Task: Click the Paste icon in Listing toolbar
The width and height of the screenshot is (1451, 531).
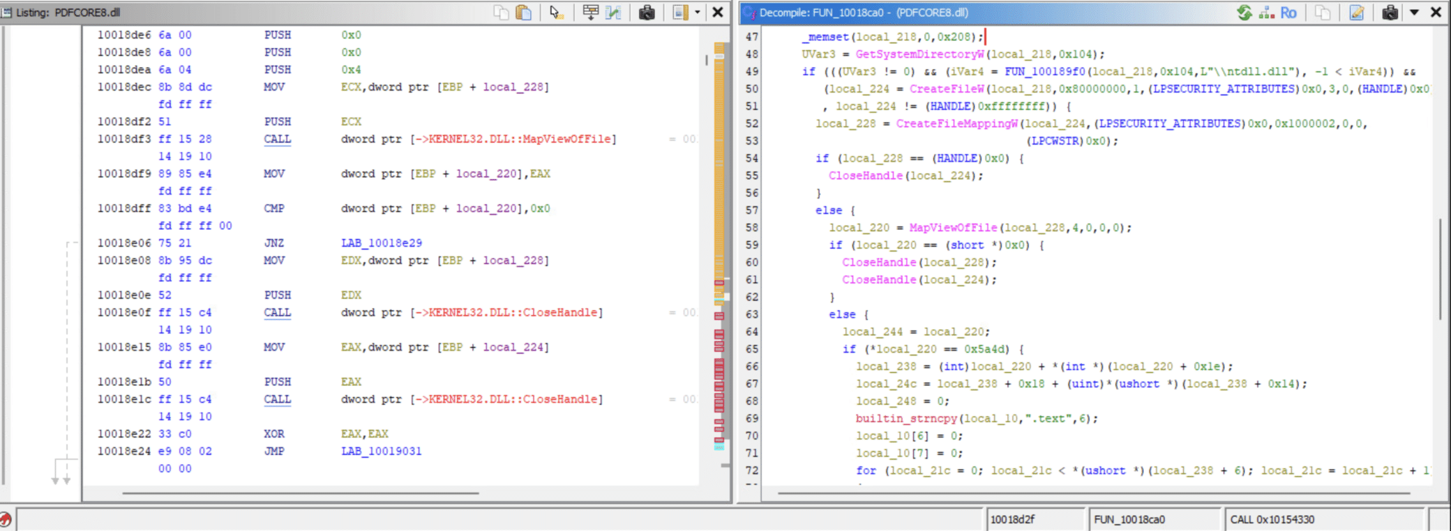Action: click(523, 13)
